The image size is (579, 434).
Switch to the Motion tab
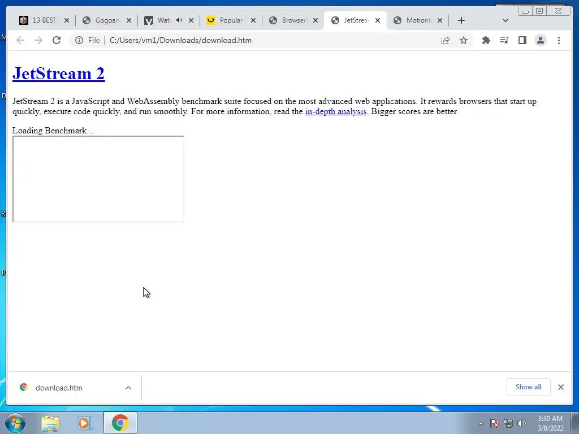coord(413,20)
